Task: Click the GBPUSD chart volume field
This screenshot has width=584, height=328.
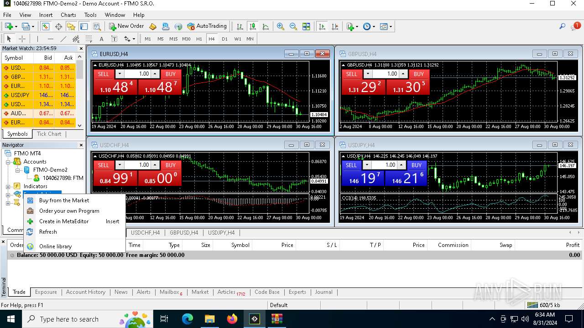Action: click(385, 74)
